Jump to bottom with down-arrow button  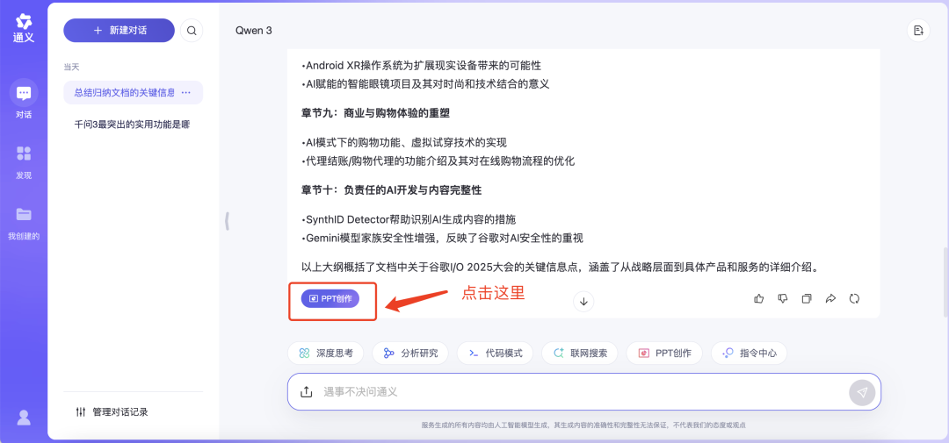point(583,302)
